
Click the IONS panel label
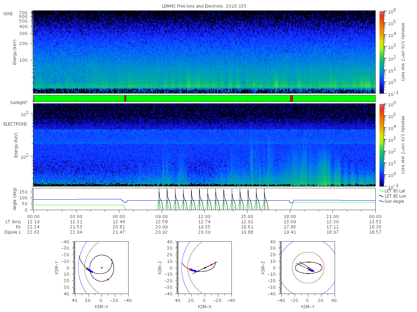[8, 14]
